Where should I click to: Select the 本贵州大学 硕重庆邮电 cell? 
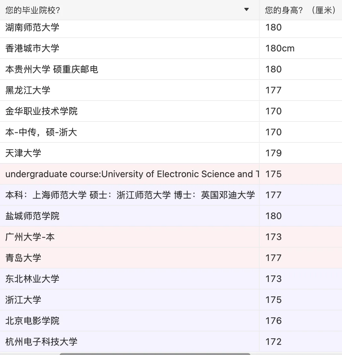tap(52, 69)
